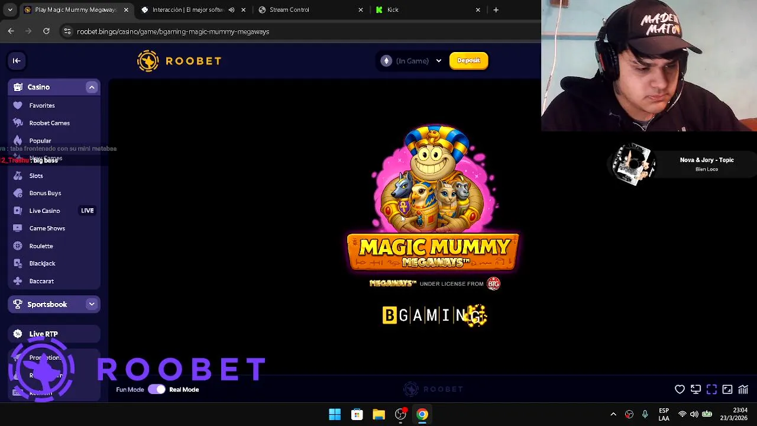Close the Kick tab
Viewport: 757px width, 426px height.
tap(478, 10)
